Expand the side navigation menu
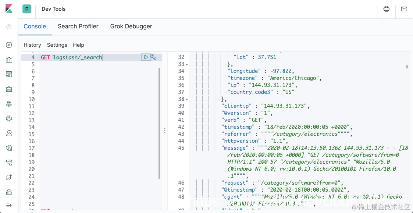 [x=9, y=205]
